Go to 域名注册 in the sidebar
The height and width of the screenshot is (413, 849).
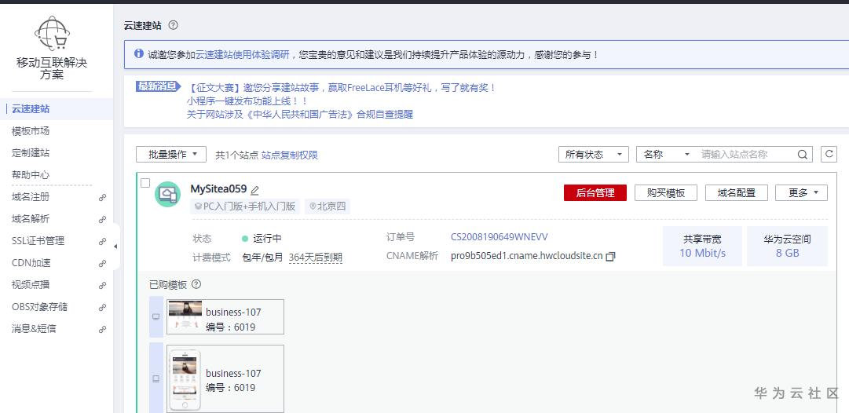pos(31,197)
